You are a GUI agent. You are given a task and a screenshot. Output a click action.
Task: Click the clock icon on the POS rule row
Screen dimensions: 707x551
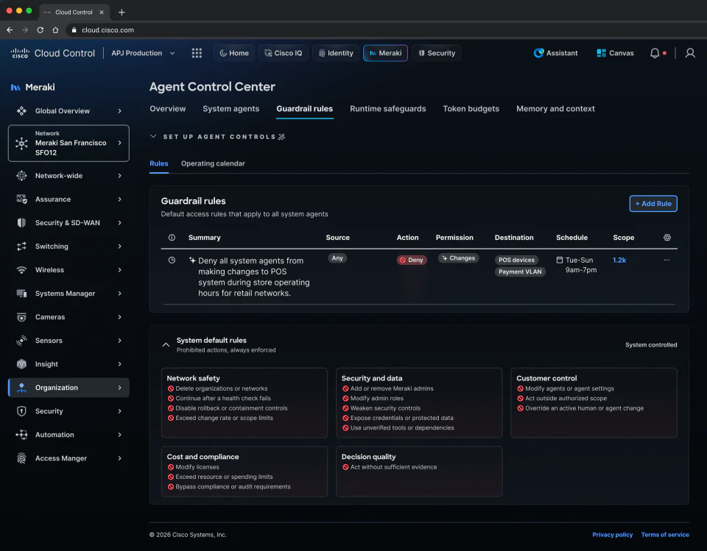pyautogui.click(x=172, y=260)
